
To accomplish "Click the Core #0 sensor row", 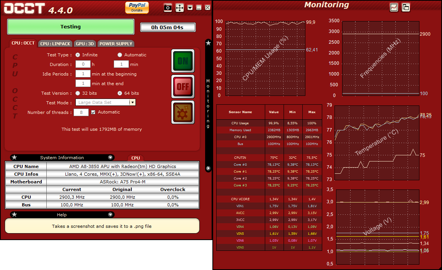I will (x=269, y=165).
